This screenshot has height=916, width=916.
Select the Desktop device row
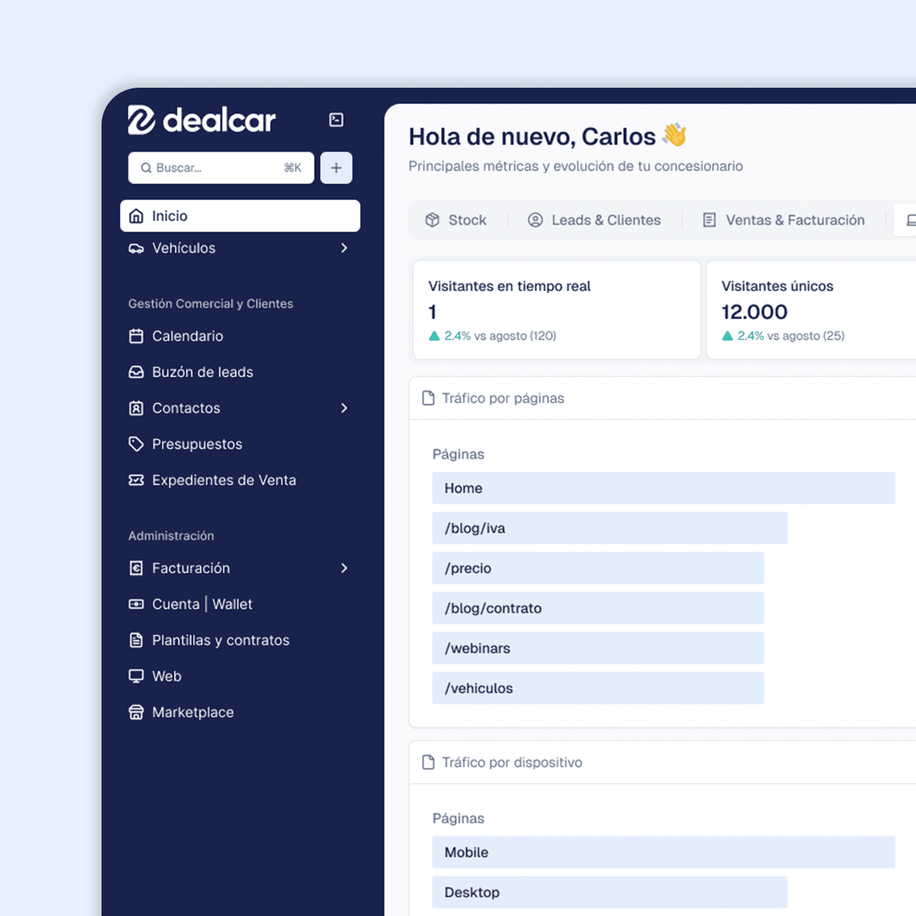609,892
